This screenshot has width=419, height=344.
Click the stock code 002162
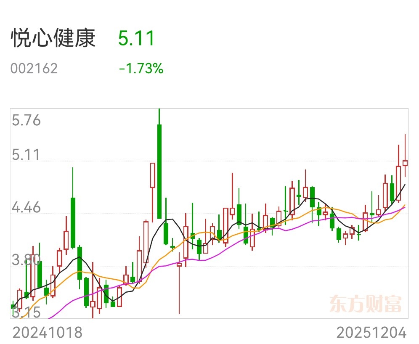point(34,69)
